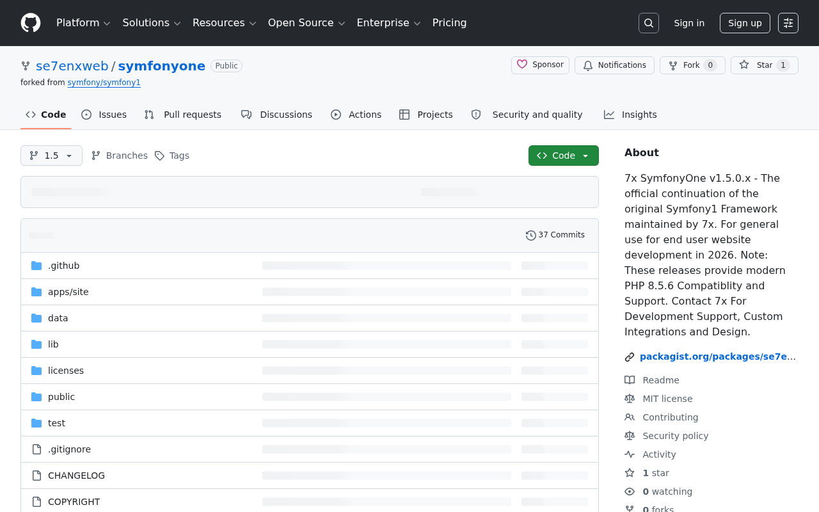Screen dimensions: 819x512
Task: Switch to the Pull requests tab
Action: pos(182,115)
